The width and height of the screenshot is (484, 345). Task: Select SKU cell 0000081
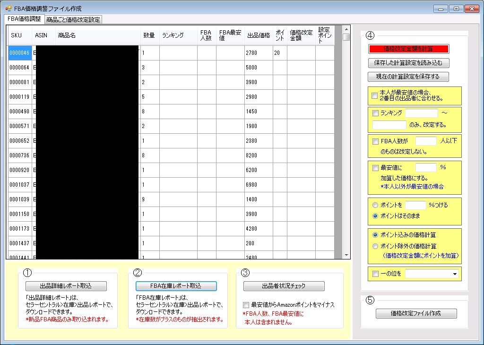[20, 82]
